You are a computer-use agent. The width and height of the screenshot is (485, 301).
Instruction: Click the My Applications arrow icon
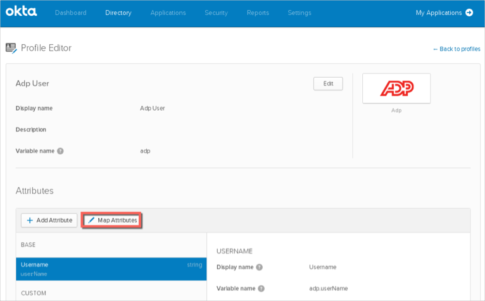coord(469,13)
